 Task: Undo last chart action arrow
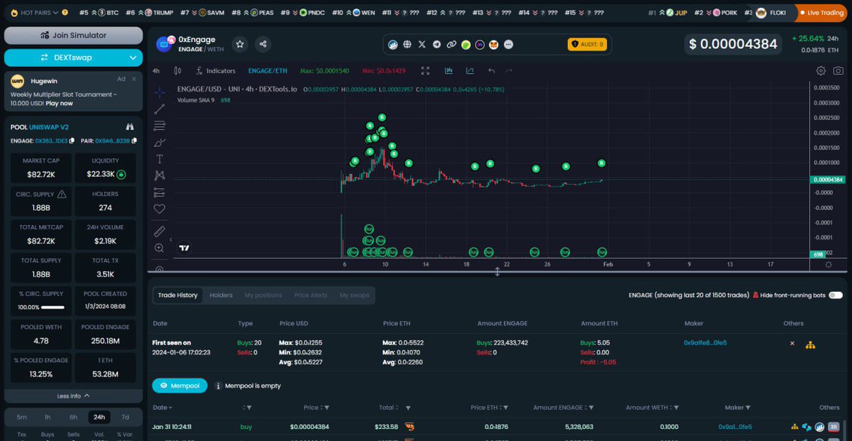[491, 71]
